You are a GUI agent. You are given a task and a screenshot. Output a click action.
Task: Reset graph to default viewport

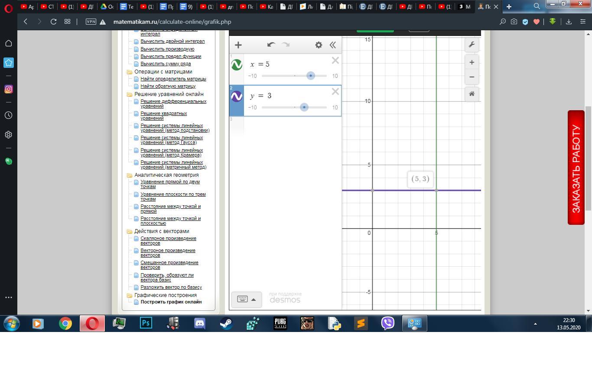(x=472, y=94)
